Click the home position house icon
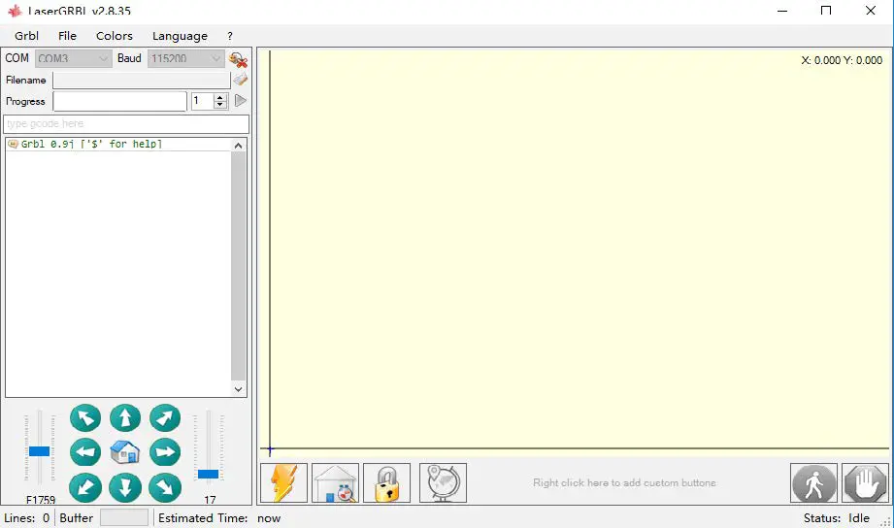The image size is (894, 528). point(125,452)
